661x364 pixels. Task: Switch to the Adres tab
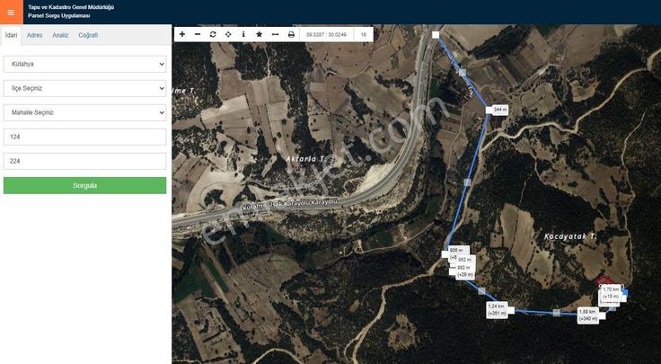34,35
